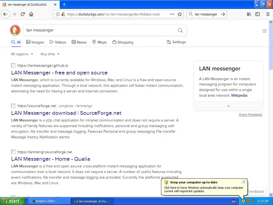
Task: Select the All results tab
Action: point(16,42)
